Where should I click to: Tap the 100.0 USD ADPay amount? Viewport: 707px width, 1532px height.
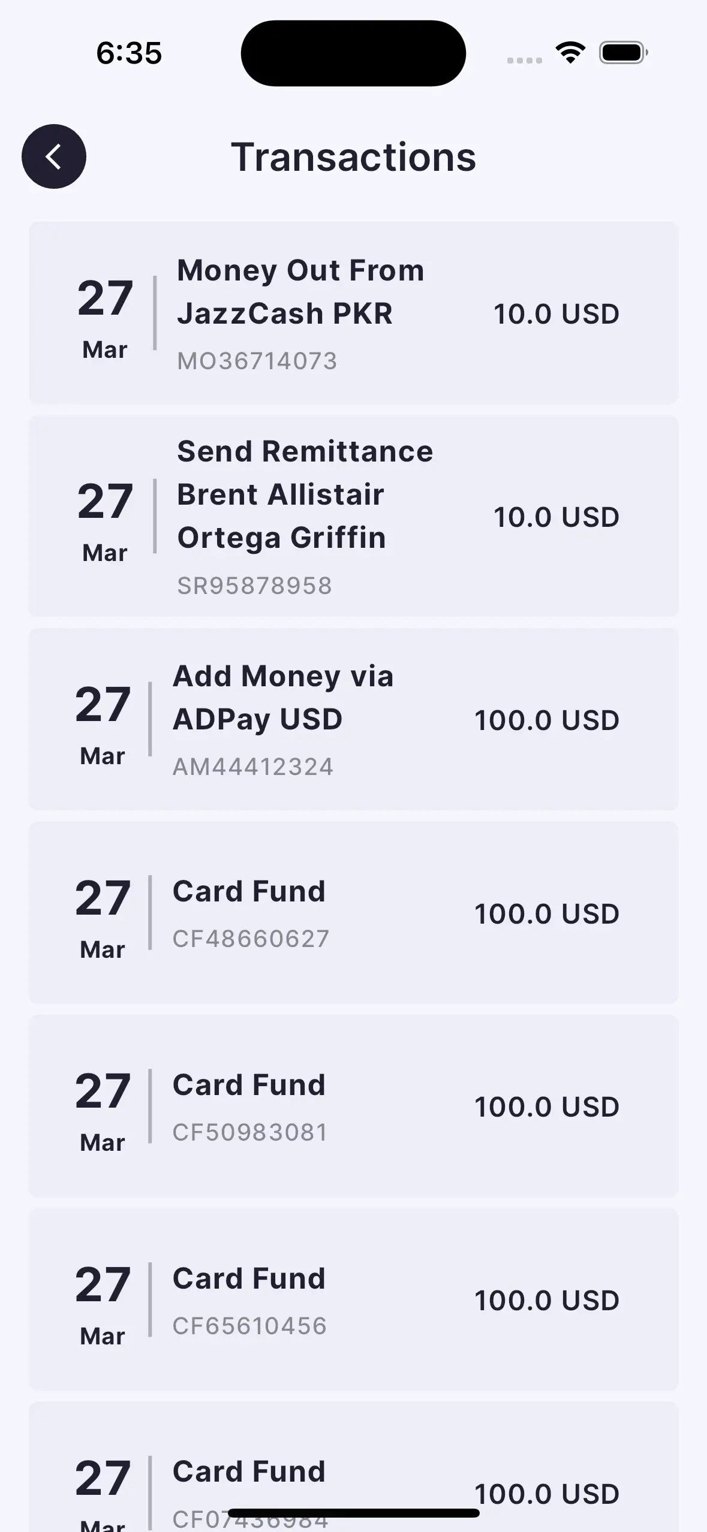pyautogui.click(x=546, y=720)
